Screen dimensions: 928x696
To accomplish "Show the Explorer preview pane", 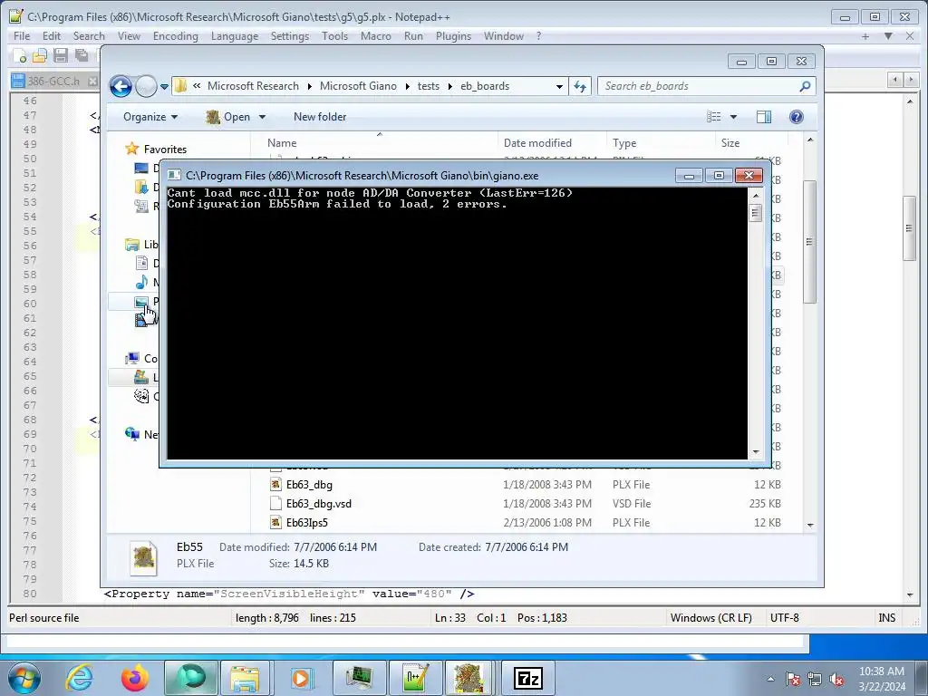I will [x=764, y=117].
